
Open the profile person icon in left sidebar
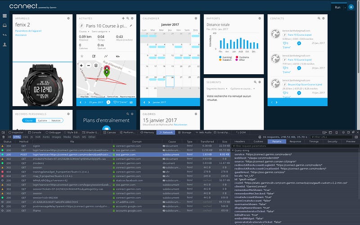(4, 45)
